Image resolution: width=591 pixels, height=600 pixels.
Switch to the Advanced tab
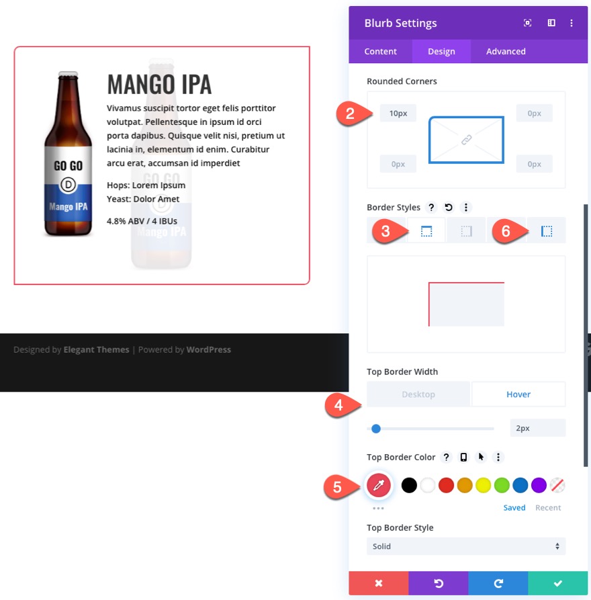(506, 51)
